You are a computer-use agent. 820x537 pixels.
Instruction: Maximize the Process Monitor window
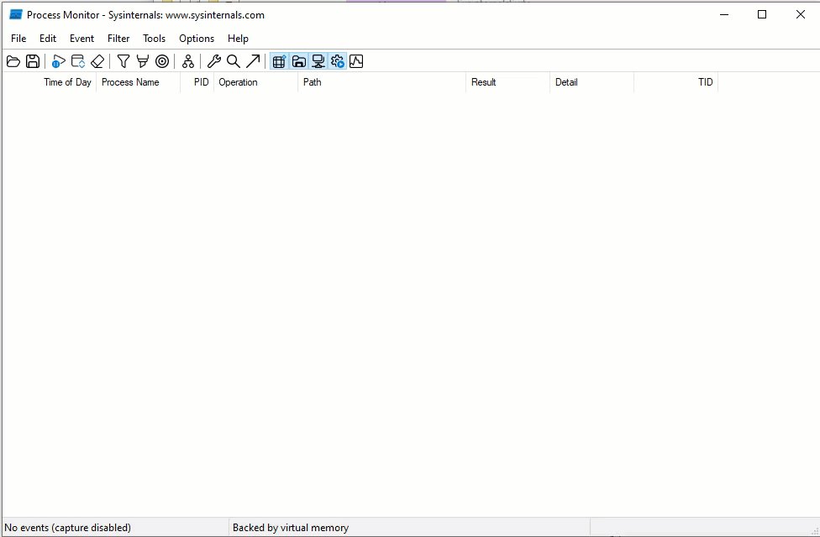click(762, 14)
